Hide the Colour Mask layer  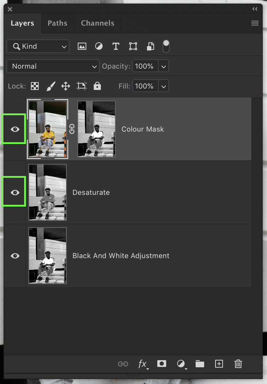15,129
